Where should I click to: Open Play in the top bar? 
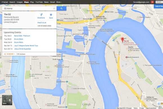click(32, 2)
